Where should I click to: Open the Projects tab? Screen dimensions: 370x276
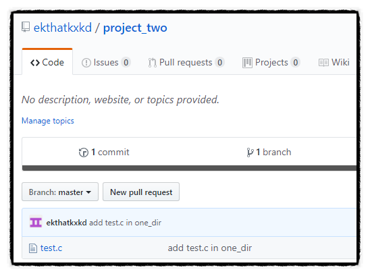(x=271, y=63)
